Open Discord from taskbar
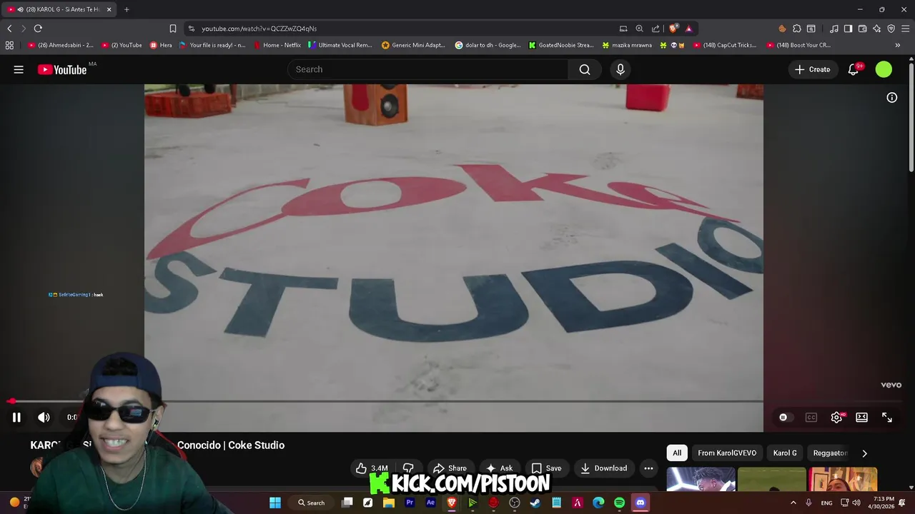The height and width of the screenshot is (514, 915). point(640,503)
